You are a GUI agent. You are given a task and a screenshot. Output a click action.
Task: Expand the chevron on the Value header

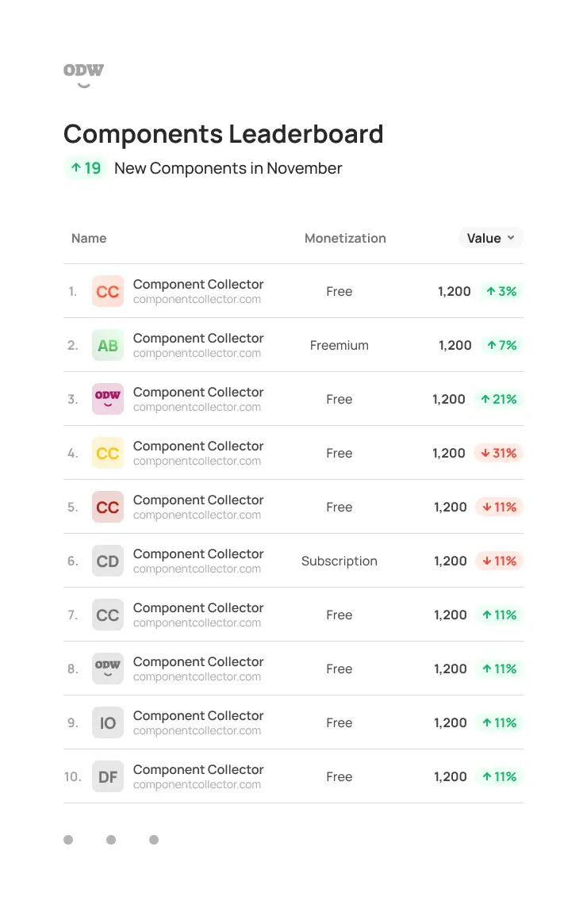(x=512, y=238)
